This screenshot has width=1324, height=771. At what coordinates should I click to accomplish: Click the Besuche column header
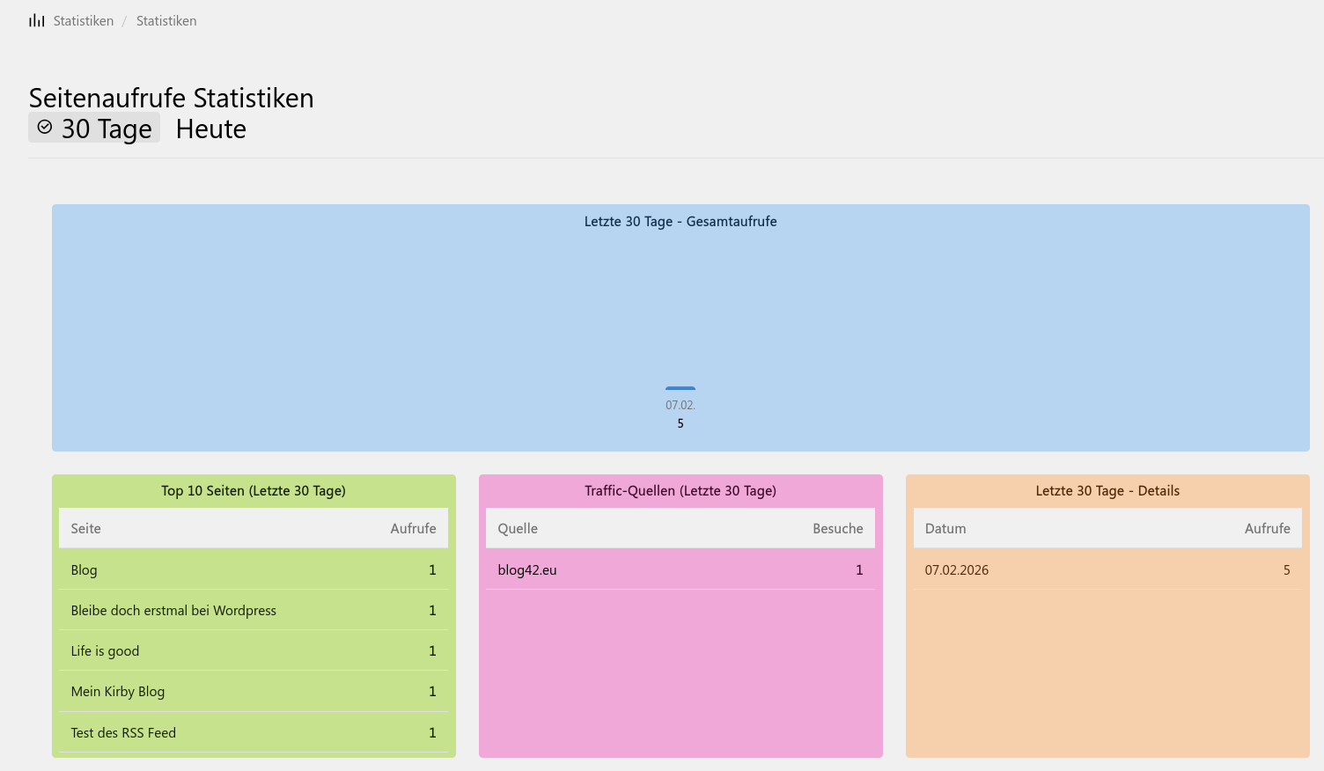[837, 529]
